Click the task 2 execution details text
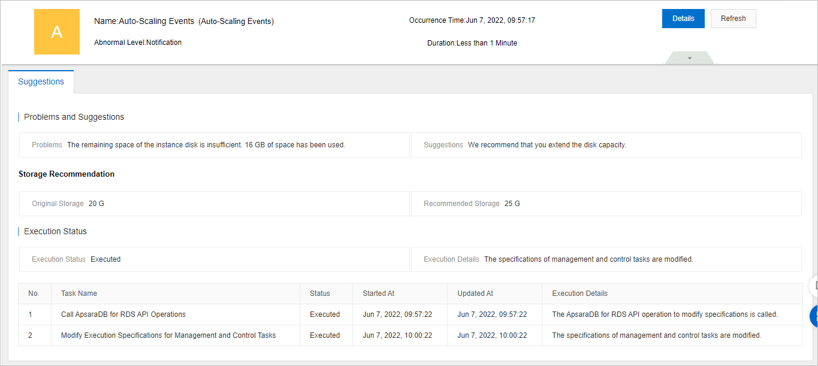Screen dimensions: 818x366 (656, 335)
